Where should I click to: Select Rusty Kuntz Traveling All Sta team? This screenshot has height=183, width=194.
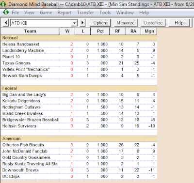pos(30,164)
